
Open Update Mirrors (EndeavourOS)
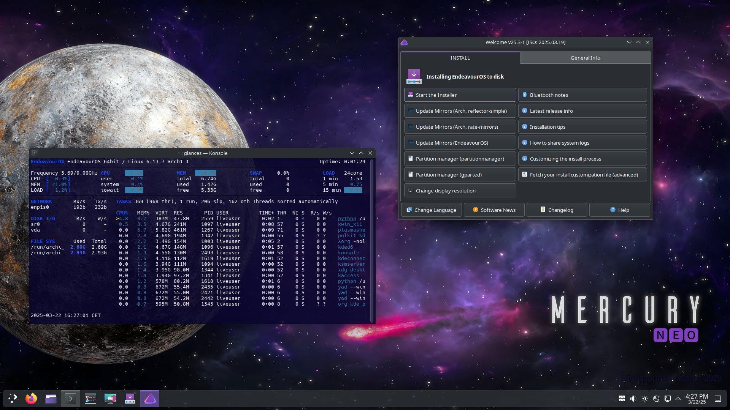tap(460, 142)
